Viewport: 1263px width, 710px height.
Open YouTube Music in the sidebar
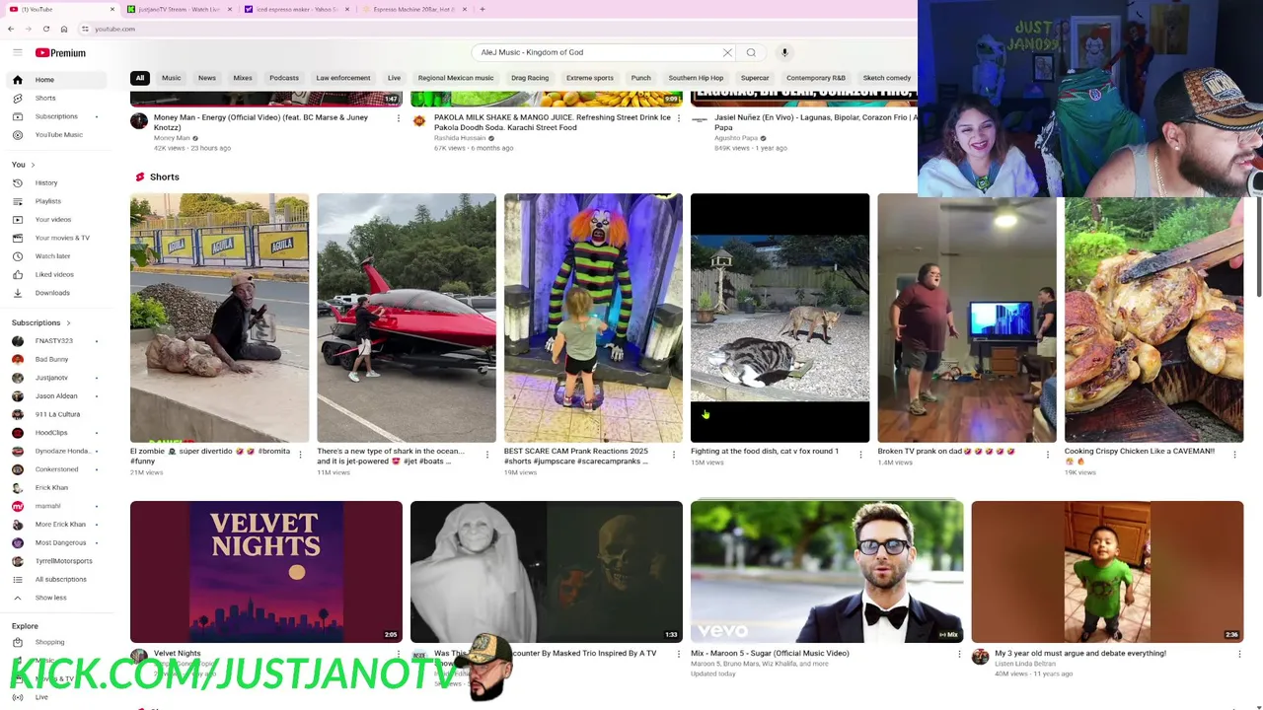coord(58,134)
